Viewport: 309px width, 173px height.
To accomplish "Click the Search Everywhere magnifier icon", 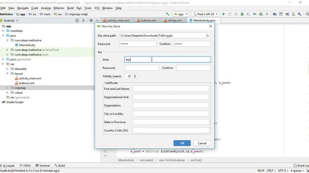I will pos(307,14).
